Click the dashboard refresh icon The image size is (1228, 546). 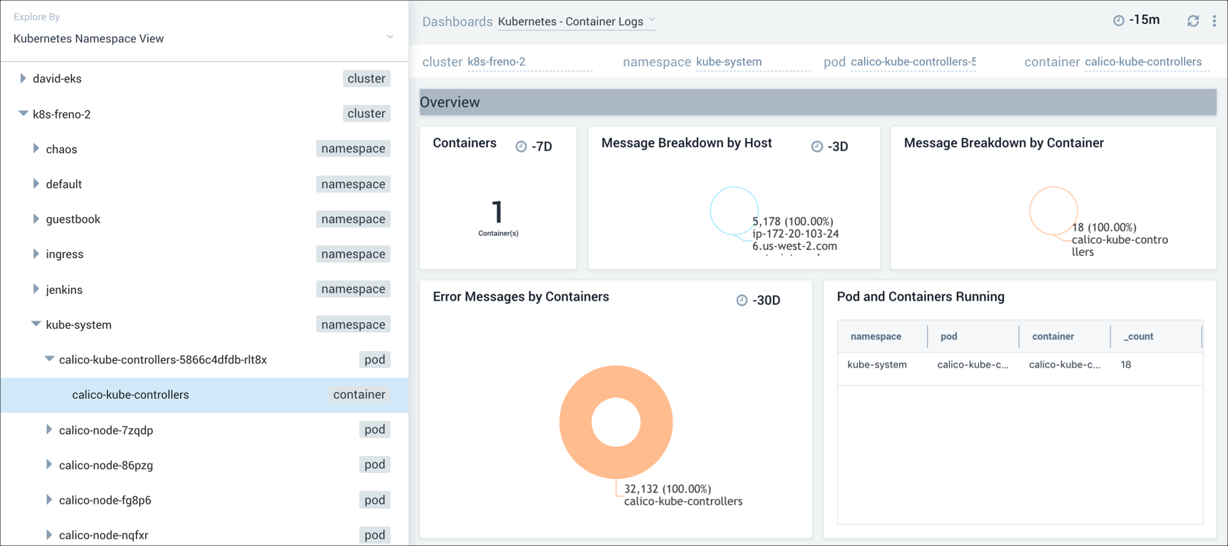[x=1193, y=22]
